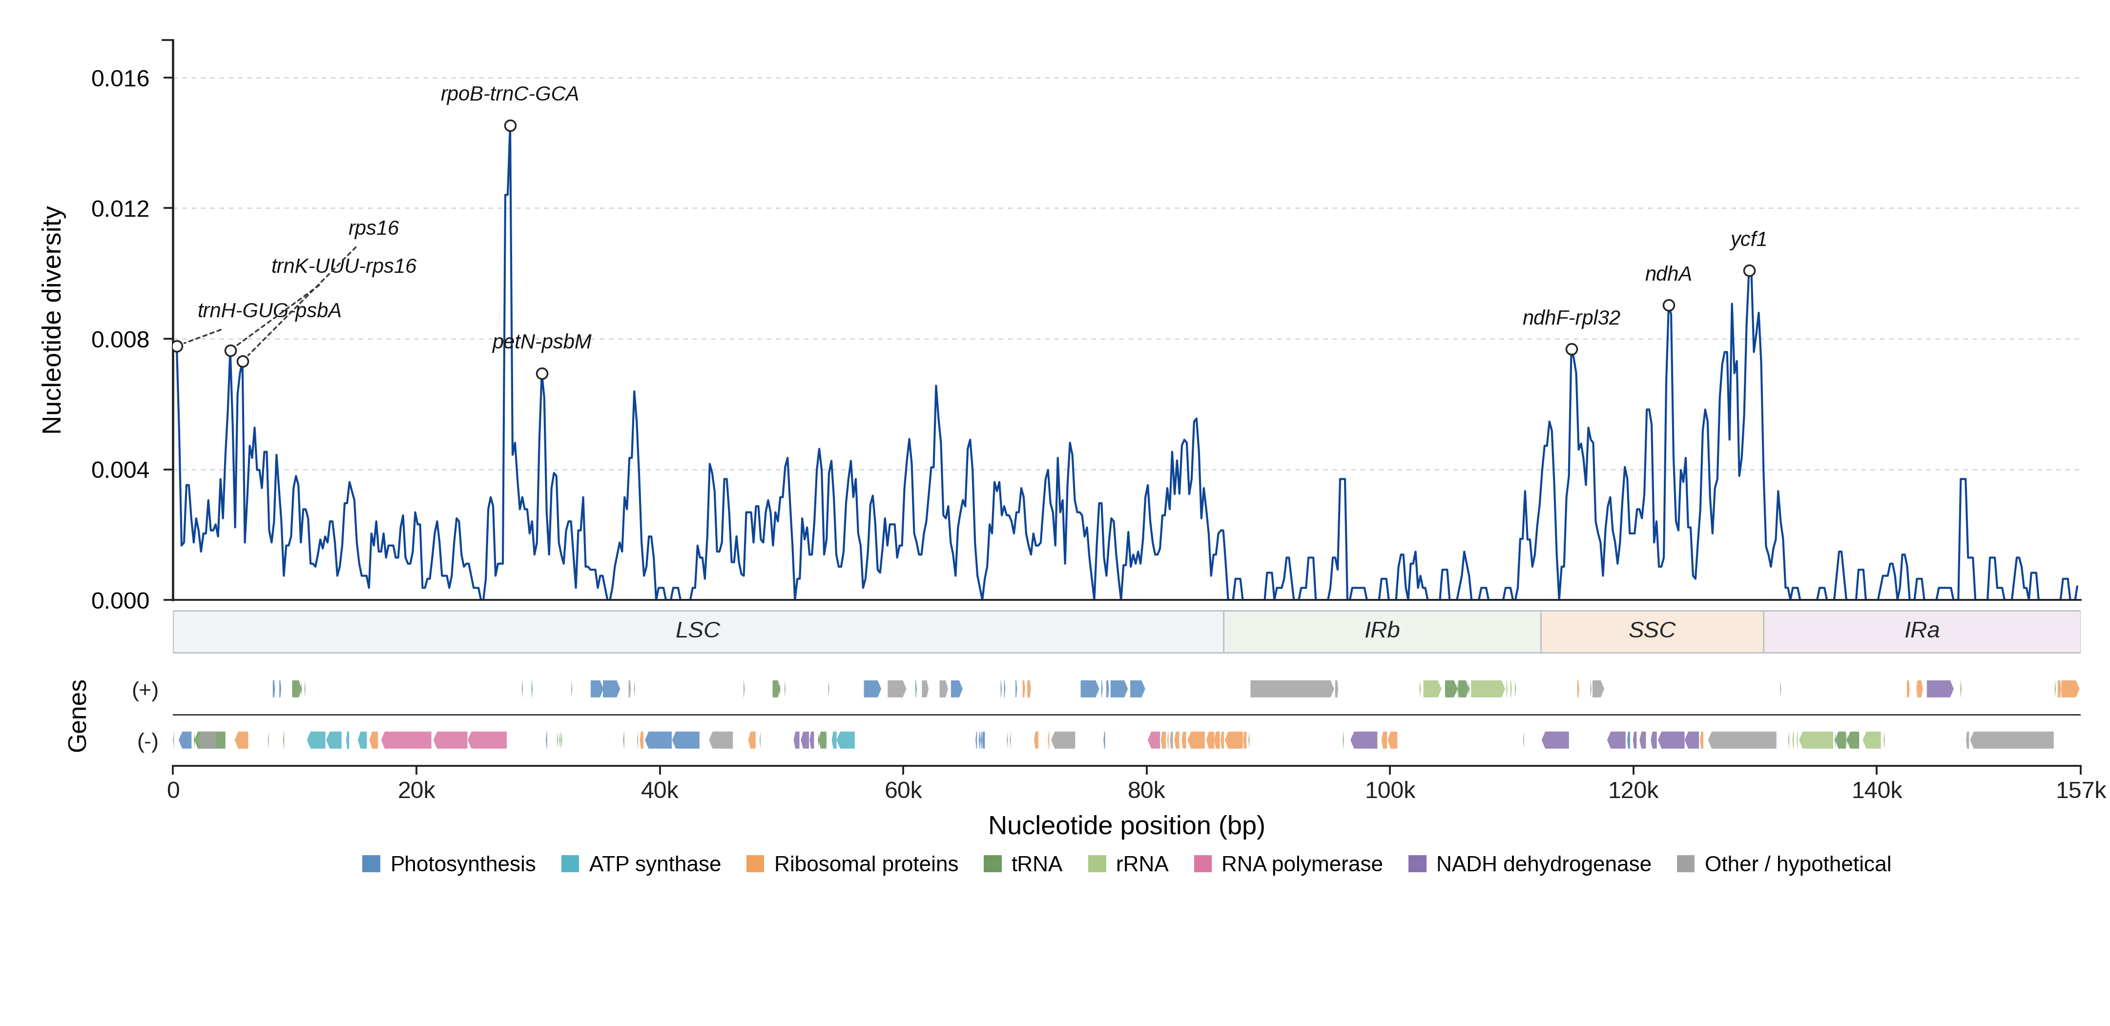Screen dimensions: 2110x1026
Task: Select the 80k x-axis tick label
Action: [x=1147, y=791]
